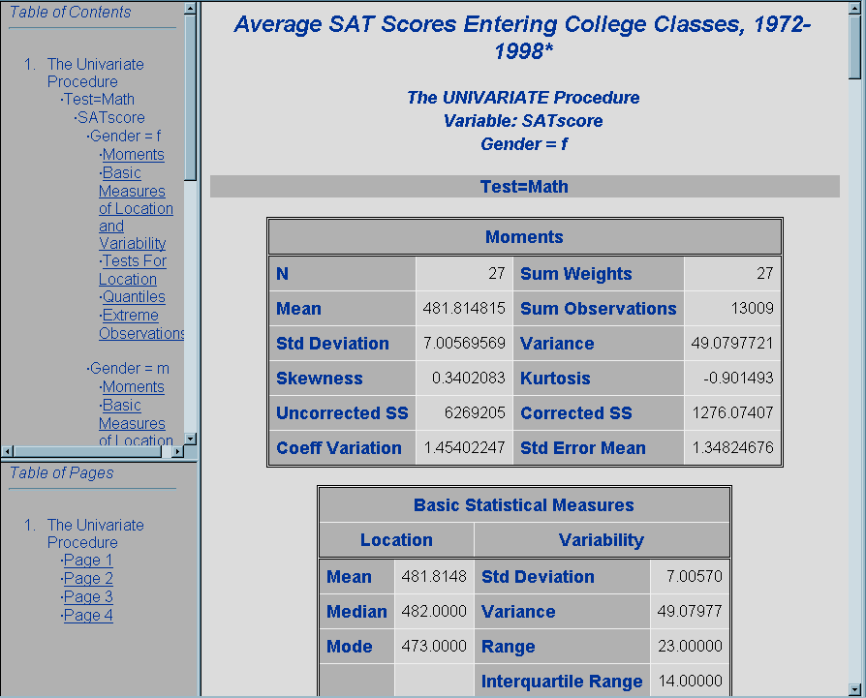The height and width of the screenshot is (698, 866).
Task: Open Basic Measures of Location link under Gender = f
Action: [x=136, y=208]
